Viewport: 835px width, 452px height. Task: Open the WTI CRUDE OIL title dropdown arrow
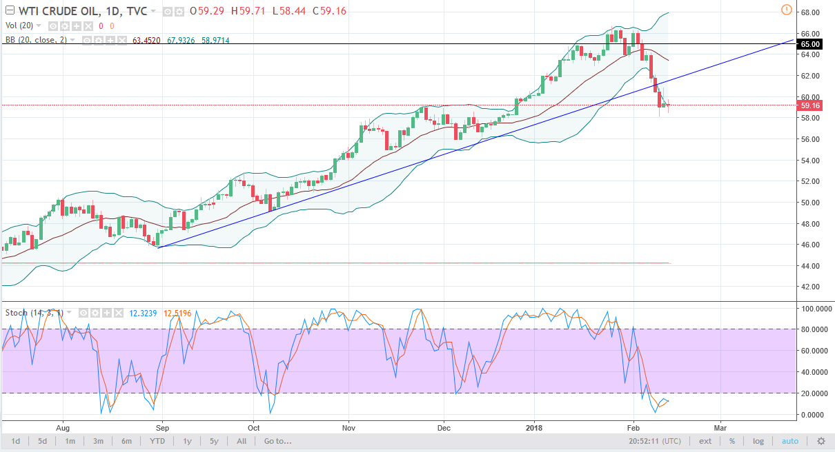(153, 11)
